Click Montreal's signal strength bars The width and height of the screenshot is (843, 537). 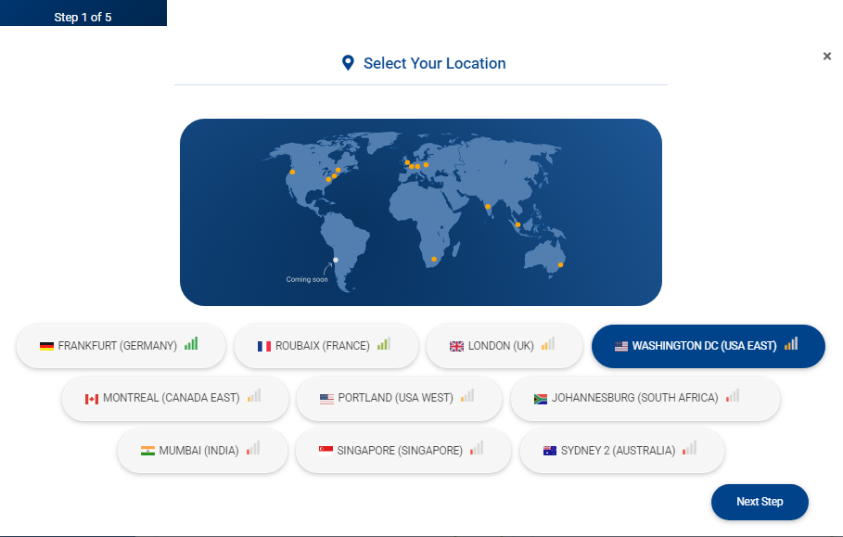(x=254, y=396)
